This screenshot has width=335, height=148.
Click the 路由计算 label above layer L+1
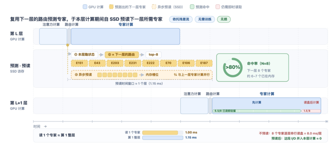(213, 94)
